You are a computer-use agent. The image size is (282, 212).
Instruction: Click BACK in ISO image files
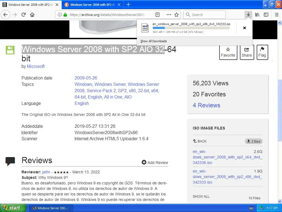pyautogui.click(x=200, y=141)
